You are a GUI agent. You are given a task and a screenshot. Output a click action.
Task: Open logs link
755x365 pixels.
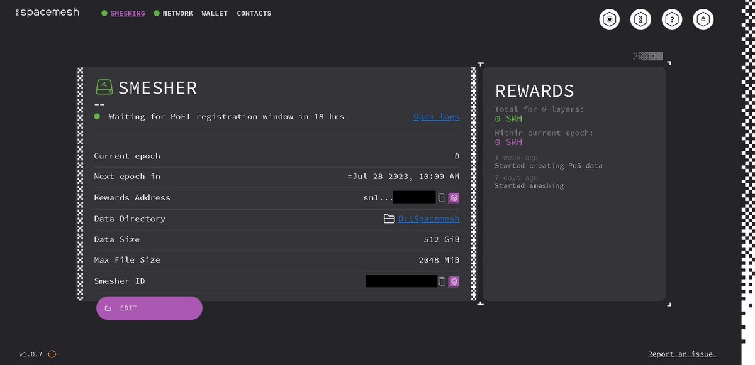point(437,117)
